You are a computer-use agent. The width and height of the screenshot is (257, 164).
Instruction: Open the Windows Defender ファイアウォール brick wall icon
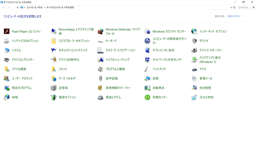[101, 31]
